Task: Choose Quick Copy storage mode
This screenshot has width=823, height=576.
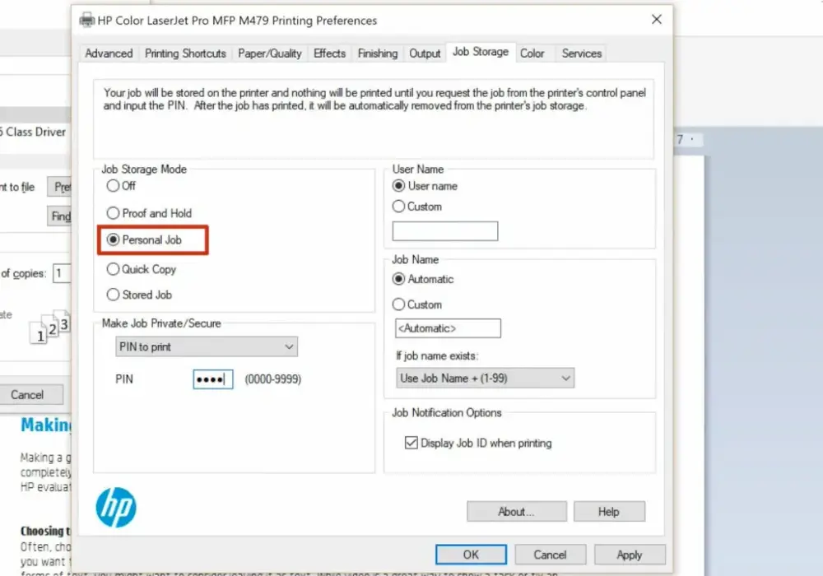Action: click(x=142, y=269)
